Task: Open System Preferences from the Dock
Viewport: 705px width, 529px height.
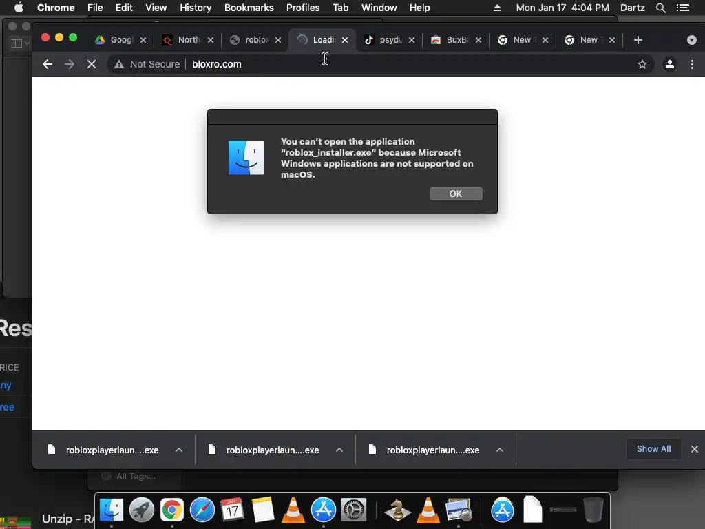Action: pyautogui.click(x=354, y=510)
